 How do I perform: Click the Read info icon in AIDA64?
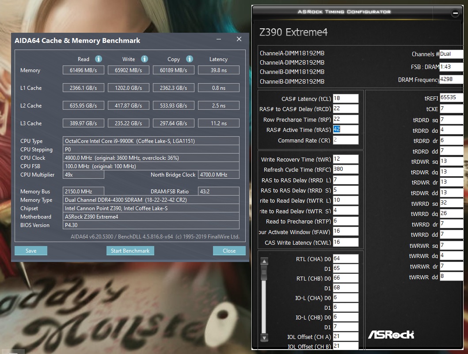tap(99, 59)
